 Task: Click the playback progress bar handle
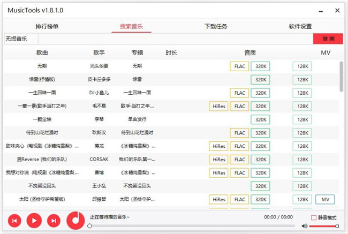coord(89,226)
